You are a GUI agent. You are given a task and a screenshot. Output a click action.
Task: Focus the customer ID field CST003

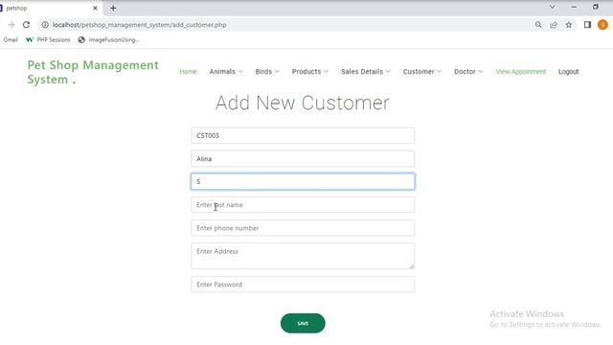point(303,135)
